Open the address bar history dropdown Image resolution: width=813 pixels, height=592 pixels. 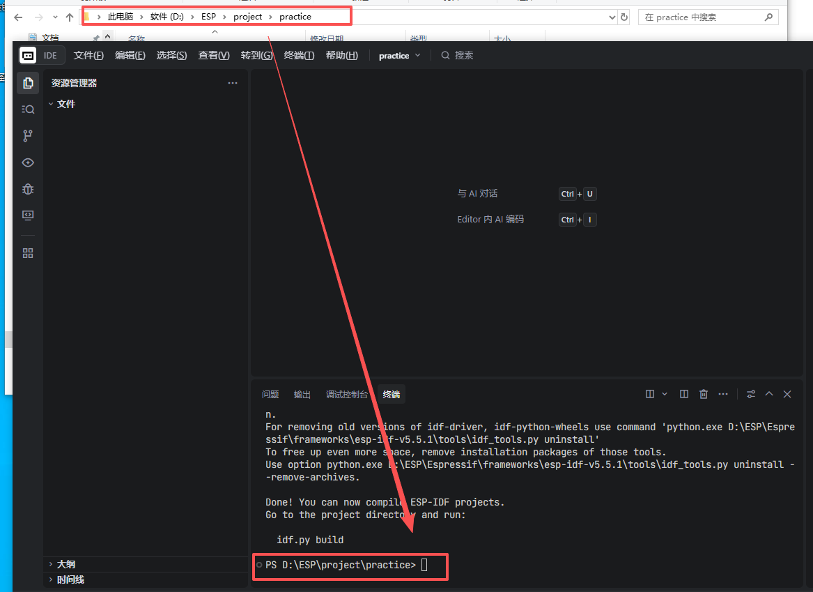(612, 17)
